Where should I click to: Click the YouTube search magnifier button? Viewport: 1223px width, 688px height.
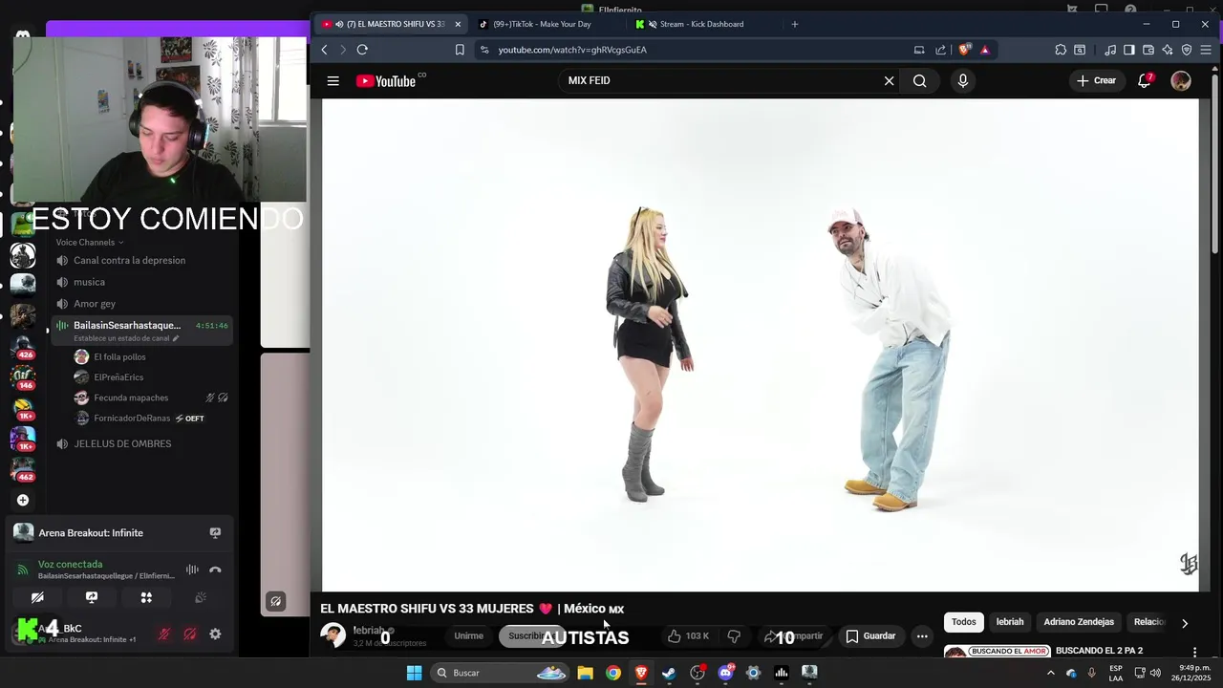point(919,81)
